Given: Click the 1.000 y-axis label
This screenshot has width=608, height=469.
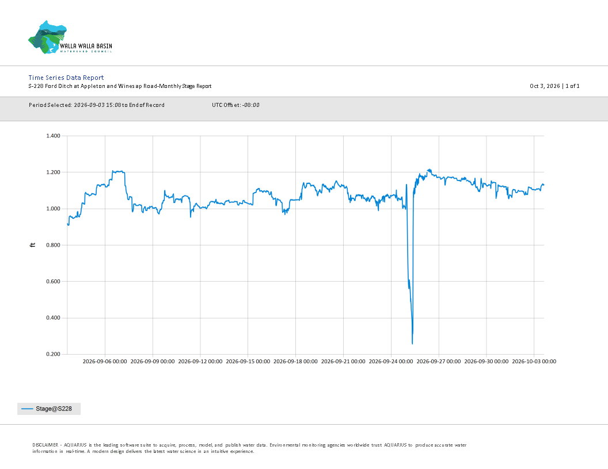Looking at the screenshot, I should (53, 209).
